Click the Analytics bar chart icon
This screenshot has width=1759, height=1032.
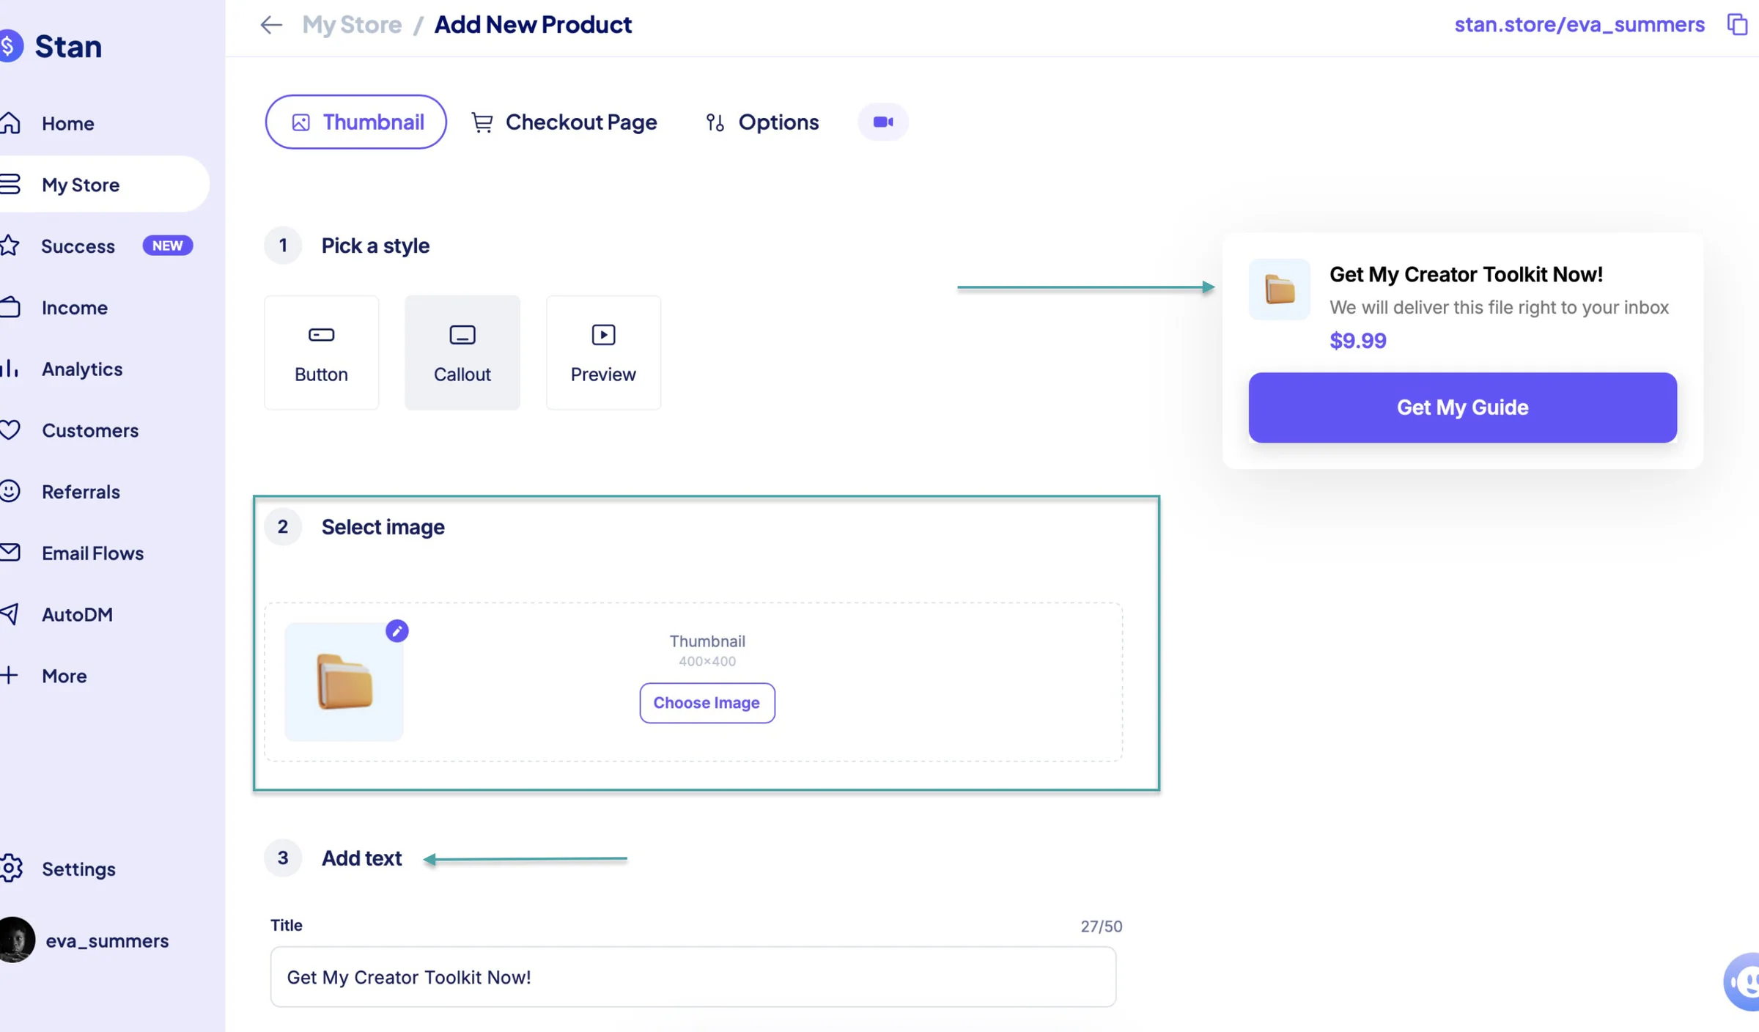pos(10,368)
